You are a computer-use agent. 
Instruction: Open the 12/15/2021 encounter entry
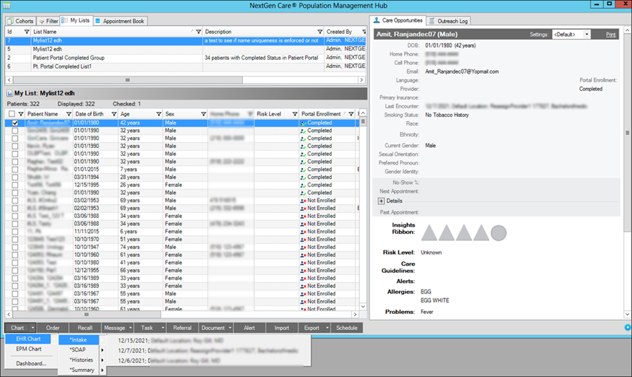(210, 340)
